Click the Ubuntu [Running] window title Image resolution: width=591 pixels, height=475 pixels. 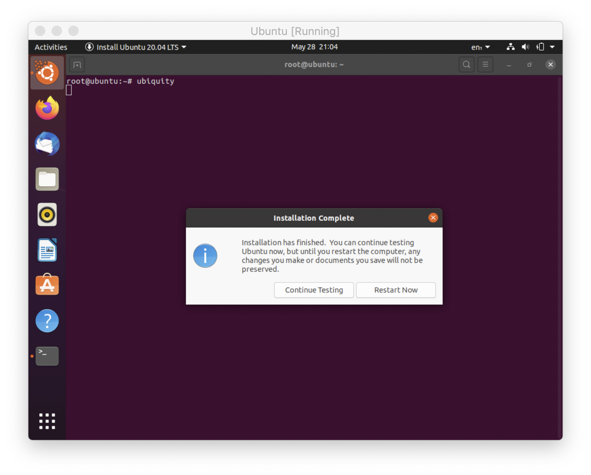click(295, 31)
